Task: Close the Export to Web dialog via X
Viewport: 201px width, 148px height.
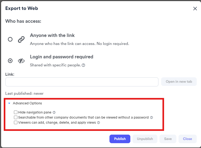Action: pos(195,9)
